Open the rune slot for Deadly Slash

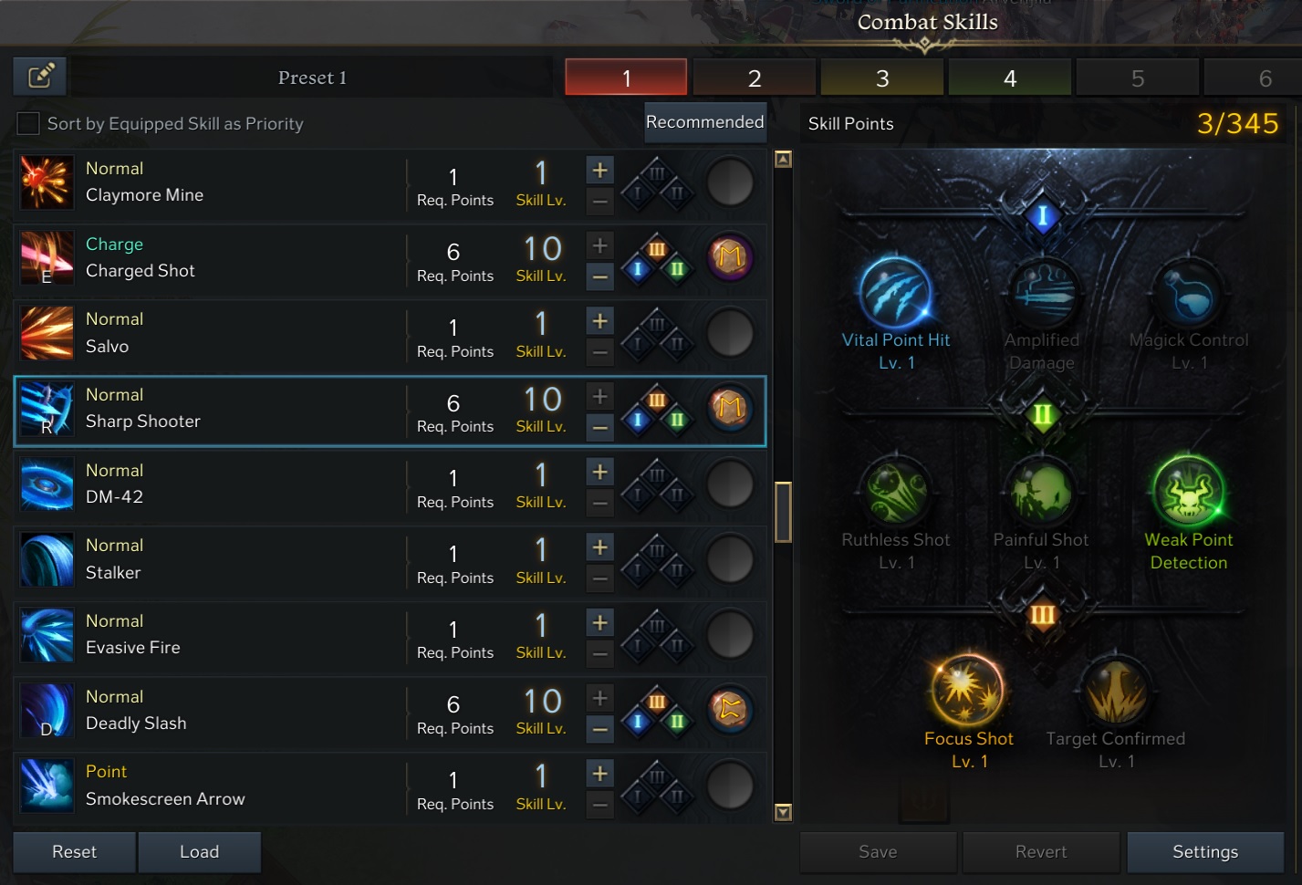[730, 711]
